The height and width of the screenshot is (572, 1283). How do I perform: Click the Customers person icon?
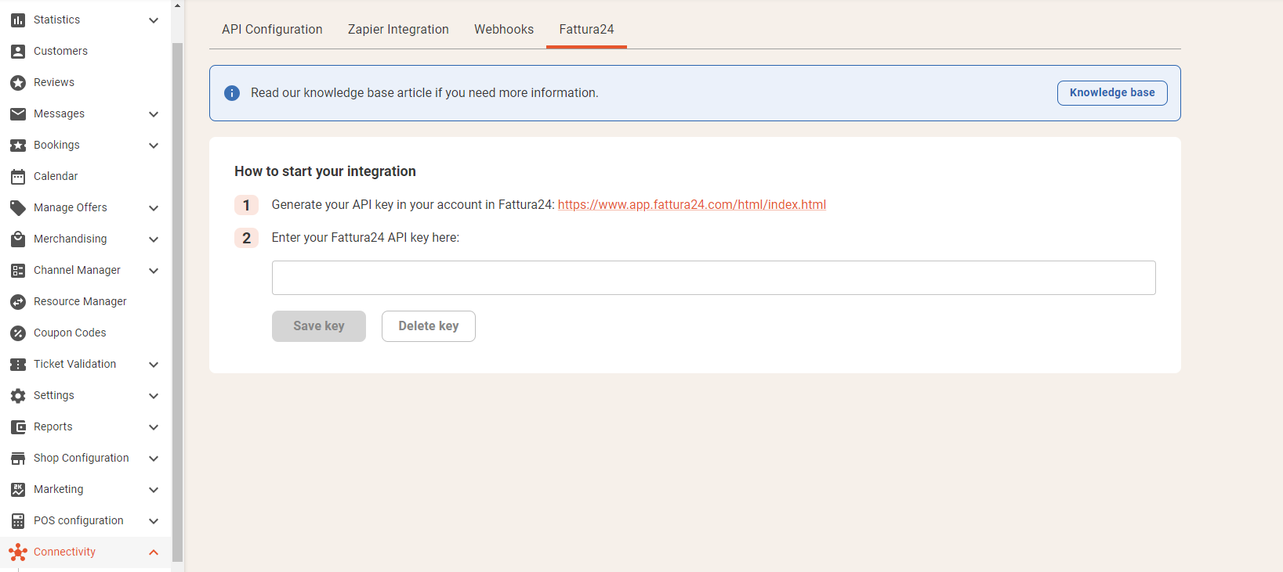point(18,52)
